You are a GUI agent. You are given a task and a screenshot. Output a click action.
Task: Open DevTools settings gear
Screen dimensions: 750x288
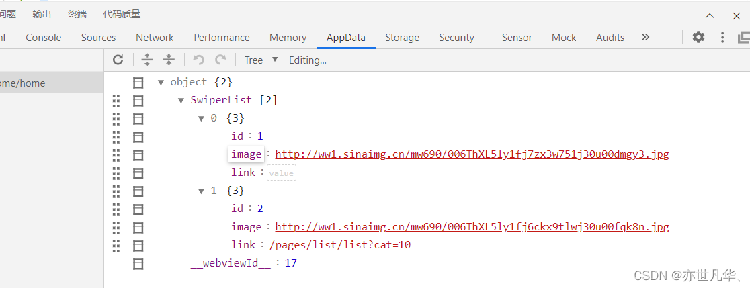point(699,37)
